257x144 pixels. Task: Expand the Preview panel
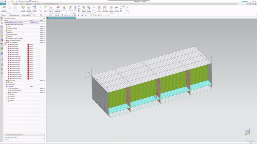point(24,140)
